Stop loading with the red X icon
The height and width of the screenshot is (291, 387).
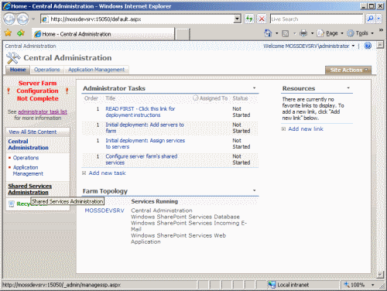(262, 19)
